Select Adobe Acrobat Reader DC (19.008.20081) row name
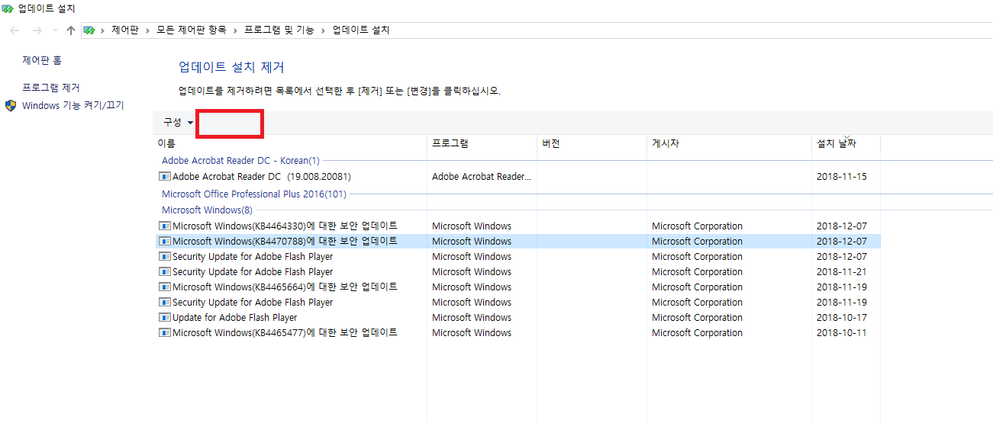The width and height of the screenshot is (993, 423). tap(262, 177)
